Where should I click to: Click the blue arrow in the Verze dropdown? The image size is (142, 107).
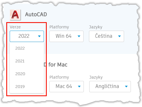(x=39, y=36)
